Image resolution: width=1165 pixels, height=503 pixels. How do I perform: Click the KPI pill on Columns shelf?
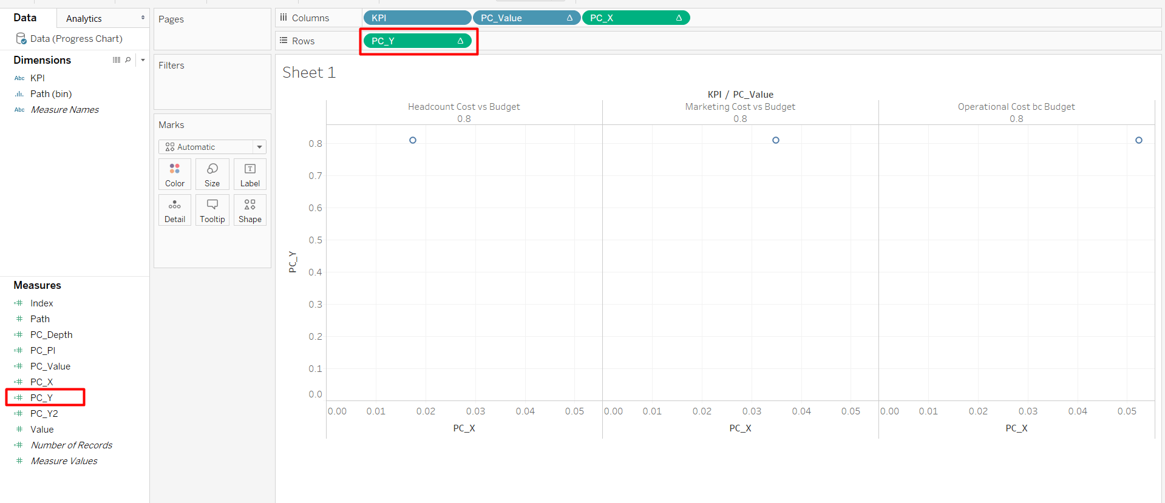pyautogui.click(x=416, y=18)
